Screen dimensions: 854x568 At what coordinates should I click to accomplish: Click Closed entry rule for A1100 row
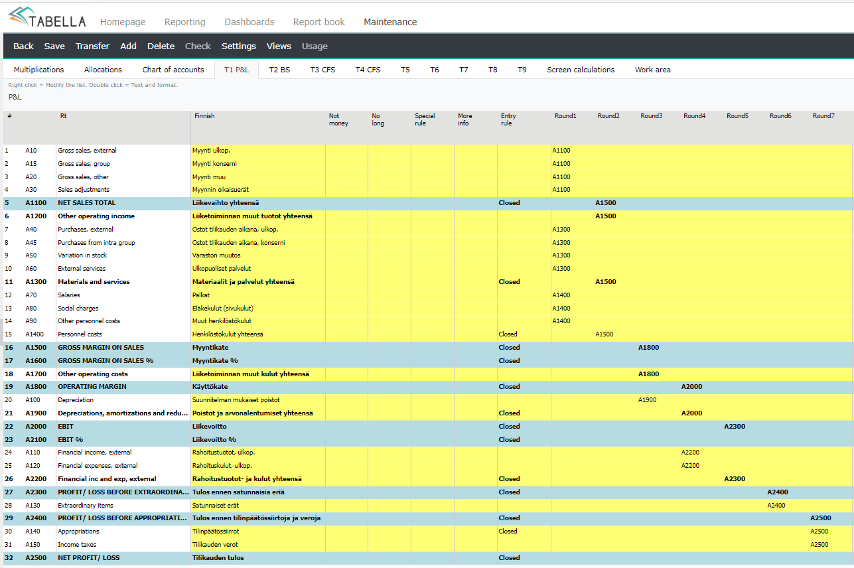coord(509,203)
